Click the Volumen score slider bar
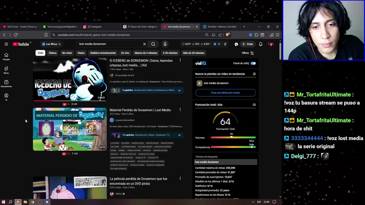This screenshot has width=365, height=205. point(233,138)
